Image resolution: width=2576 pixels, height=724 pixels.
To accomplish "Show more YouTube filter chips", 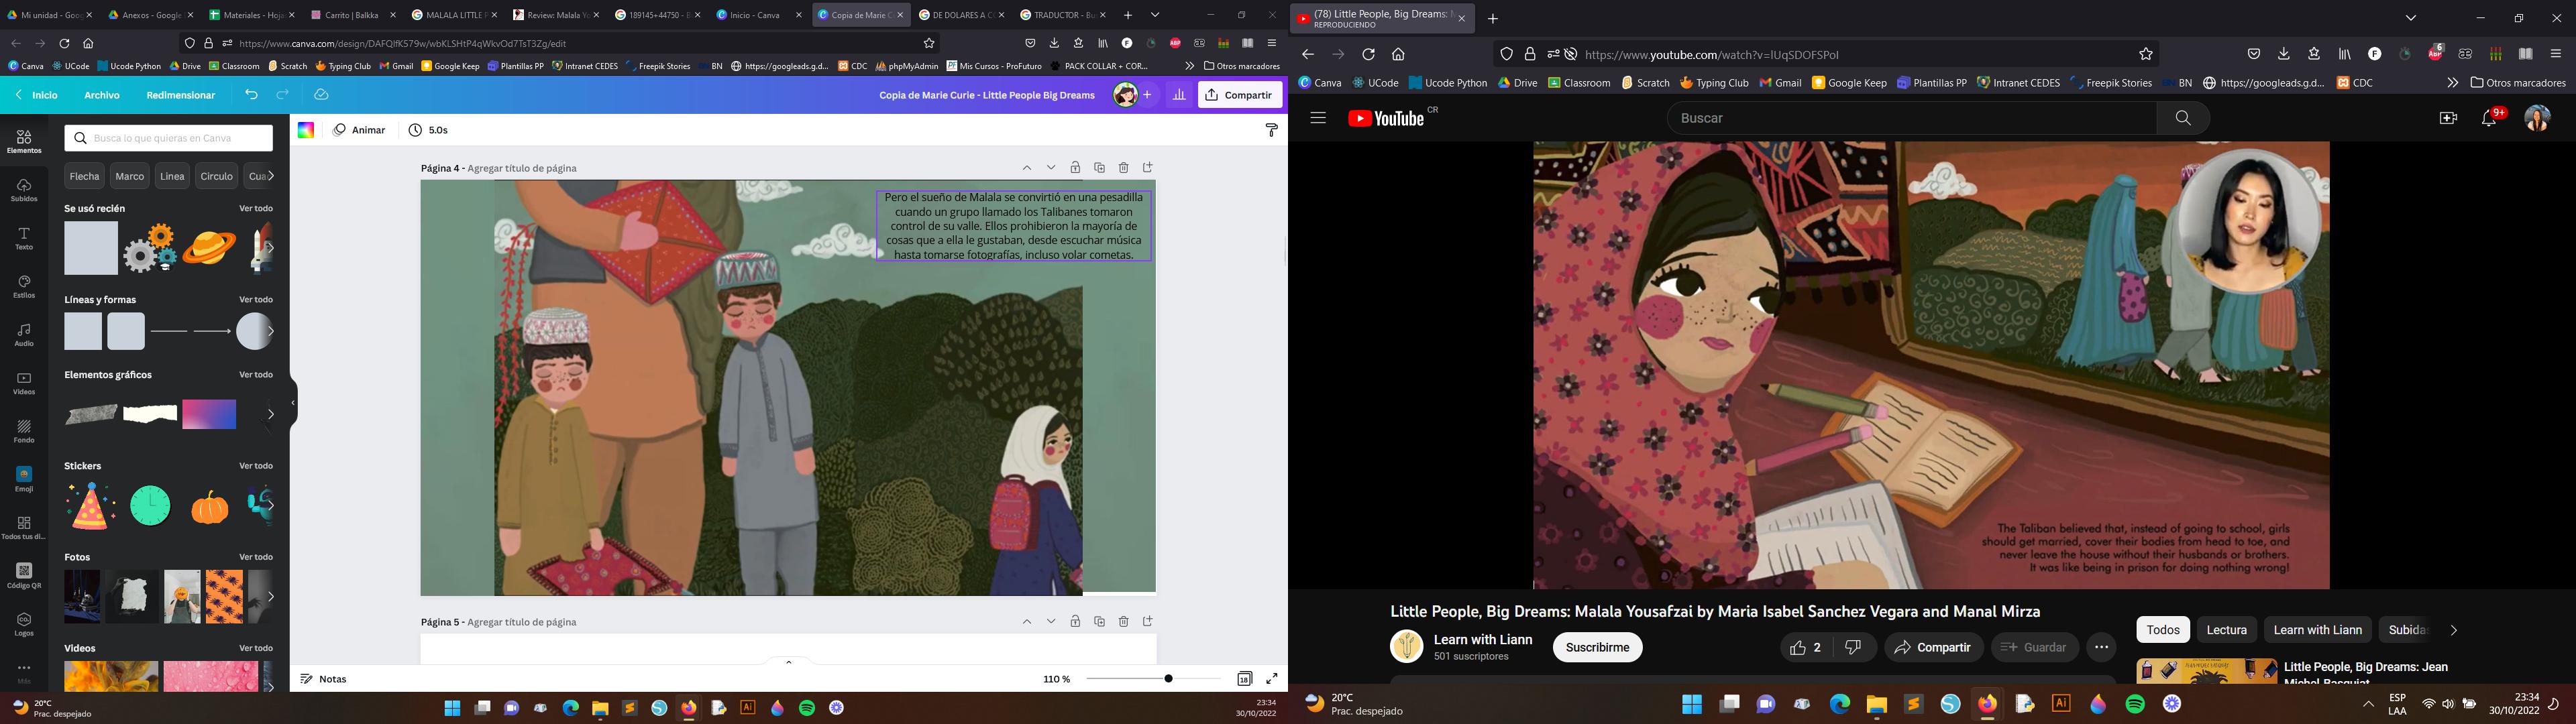I will (x=2452, y=630).
